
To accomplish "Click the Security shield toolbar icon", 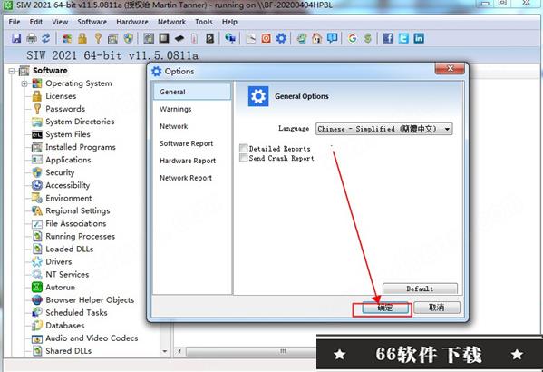I will [129, 38].
